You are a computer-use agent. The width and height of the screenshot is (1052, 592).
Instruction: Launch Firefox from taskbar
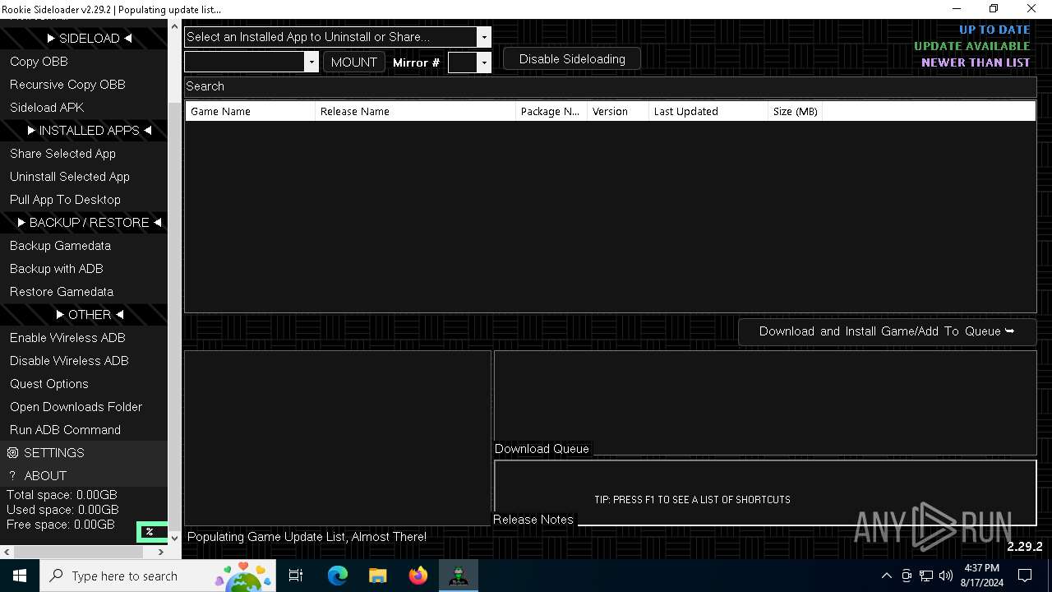click(418, 576)
